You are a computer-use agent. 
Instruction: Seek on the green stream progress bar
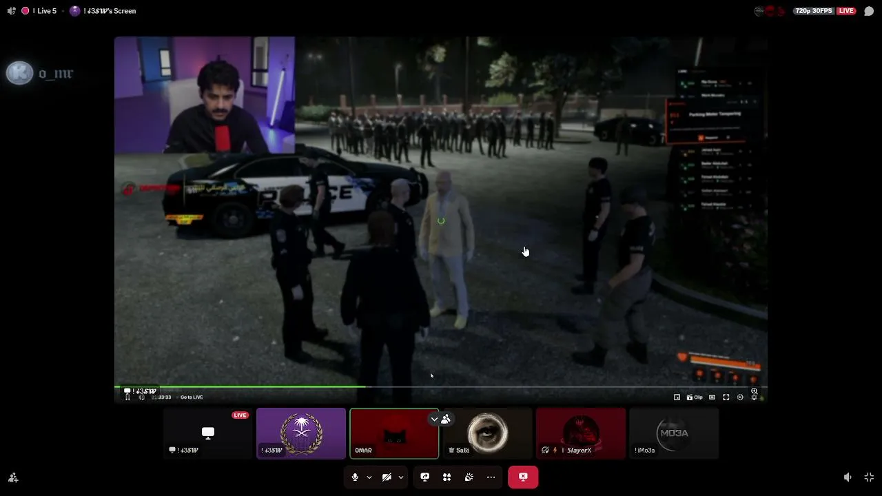click(441, 386)
